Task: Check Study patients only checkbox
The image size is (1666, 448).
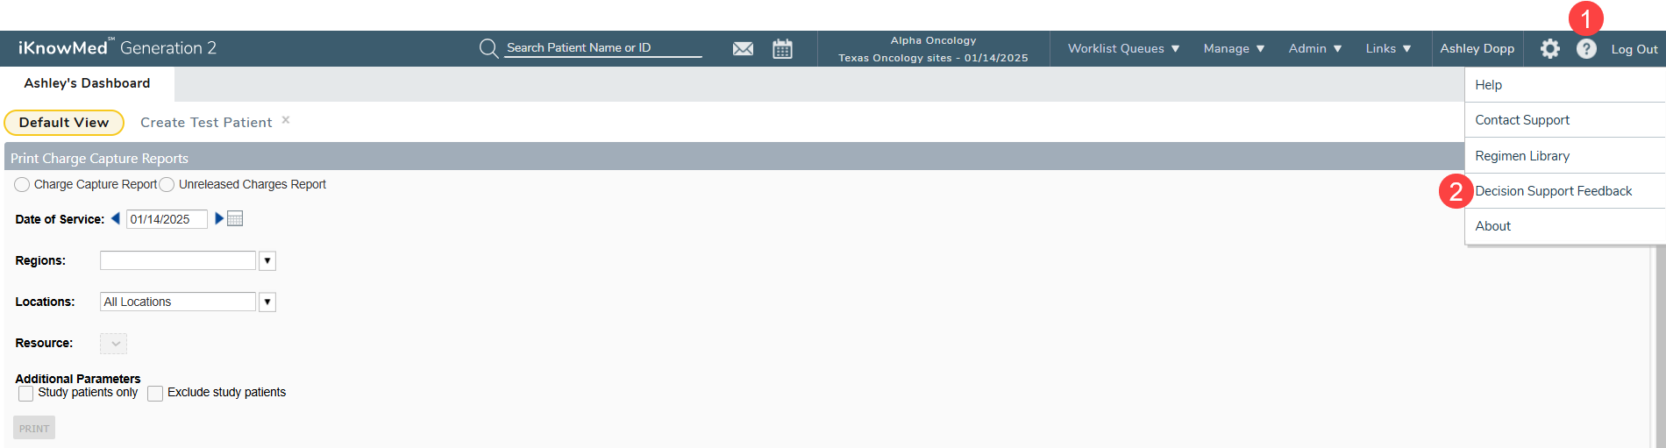Action: [x=26, y=394]
